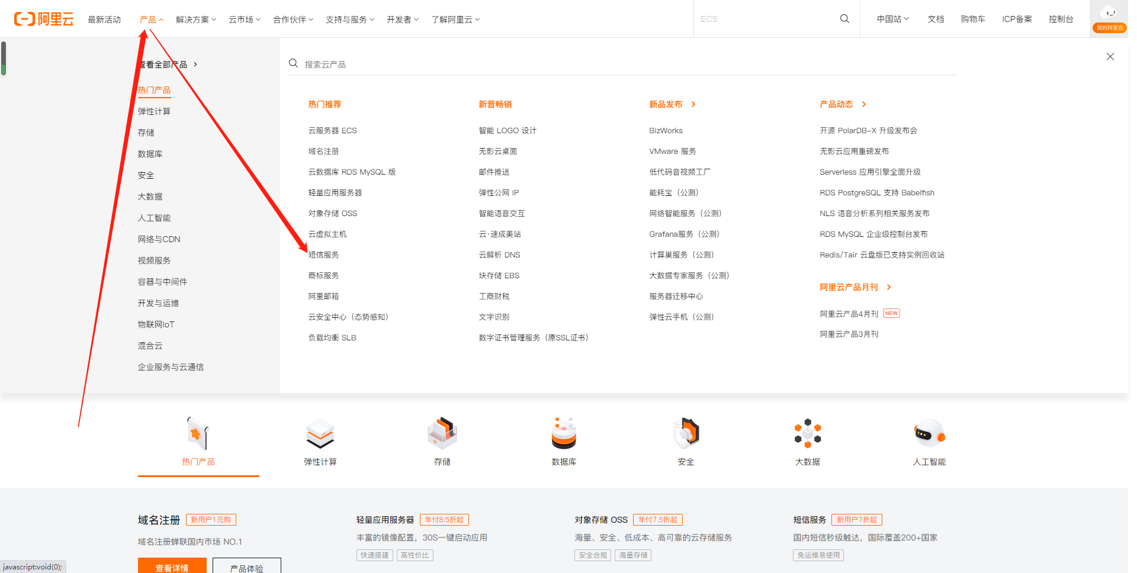The image size is (1137, 573).
Task: Open the 云解析 DNS link
Action: [499, 255]
